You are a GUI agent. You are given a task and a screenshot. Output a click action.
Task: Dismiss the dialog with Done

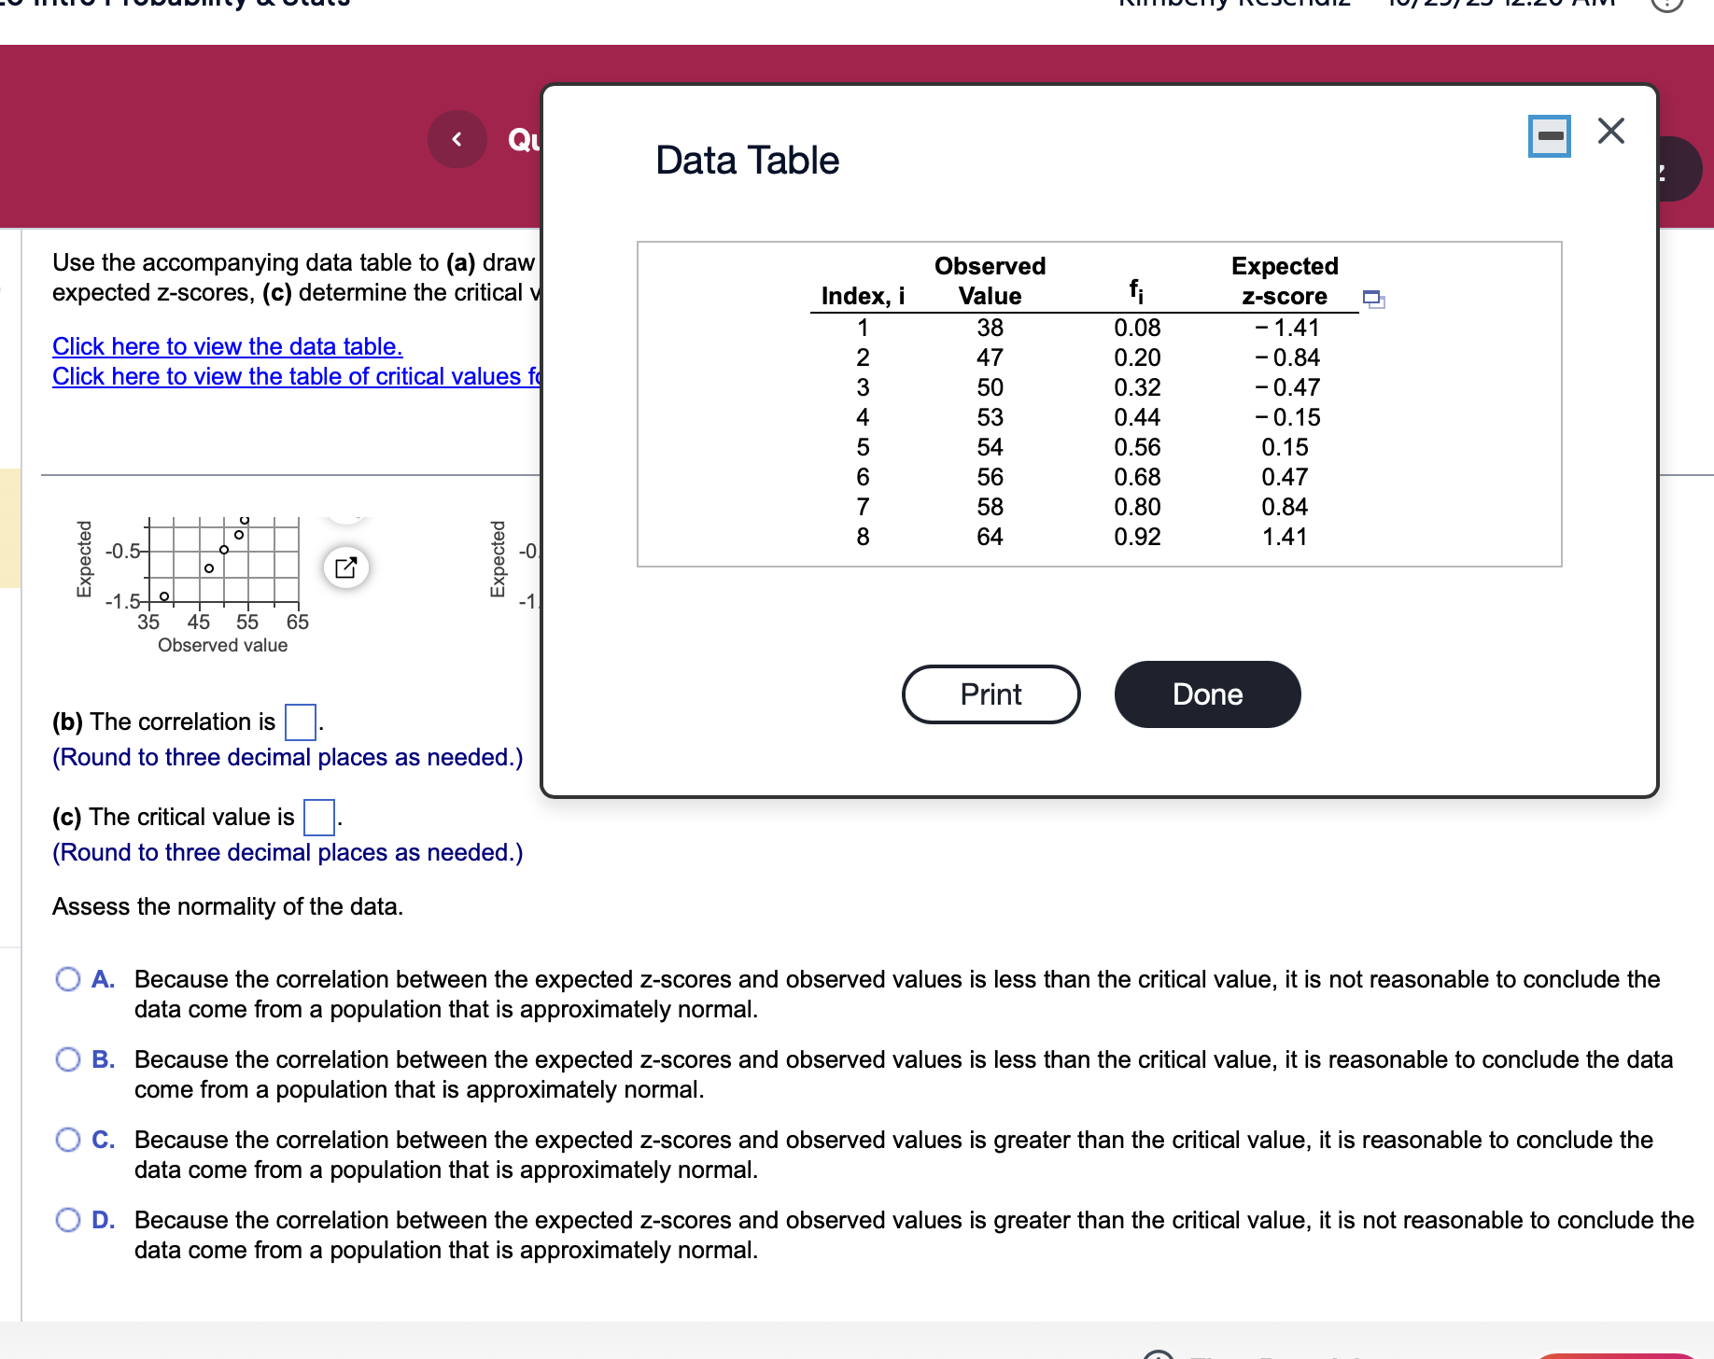[x=1207, y=694]
